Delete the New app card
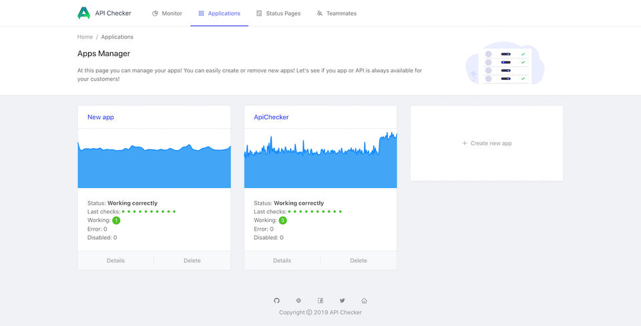Image resolution: width=641 pixels, height=326 pixels. 192,261
